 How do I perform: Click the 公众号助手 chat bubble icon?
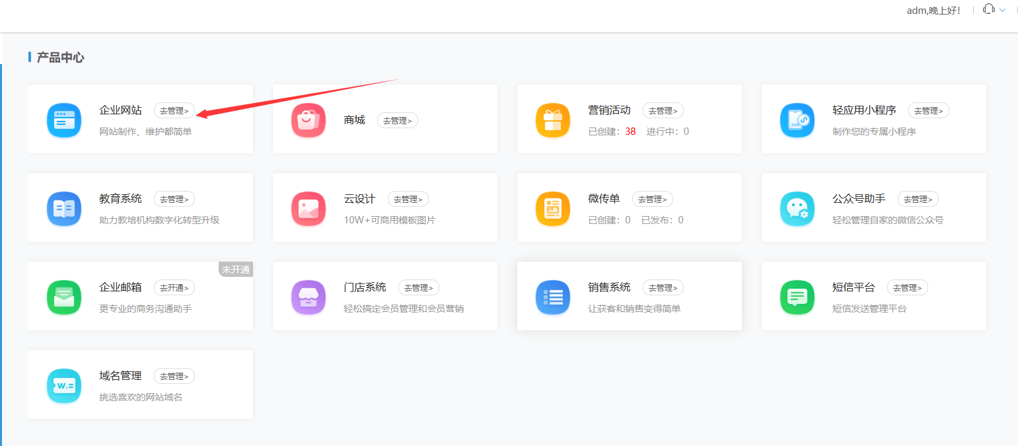pos(797,208)
